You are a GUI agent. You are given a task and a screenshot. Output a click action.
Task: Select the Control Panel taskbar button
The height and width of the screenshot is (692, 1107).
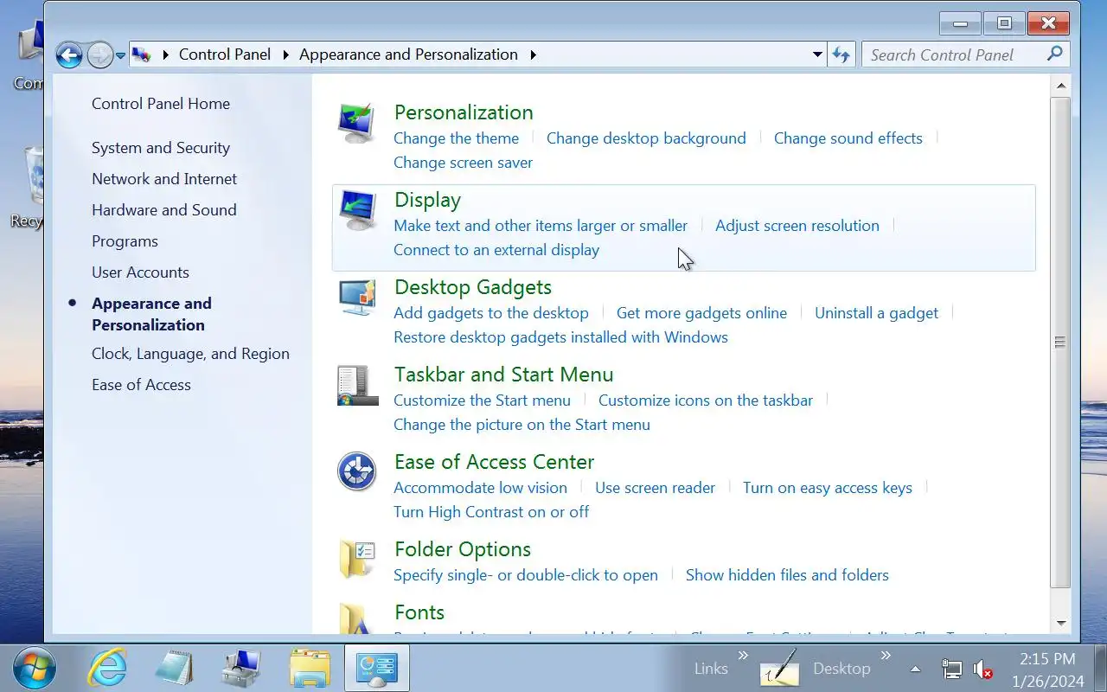(377, 668)
